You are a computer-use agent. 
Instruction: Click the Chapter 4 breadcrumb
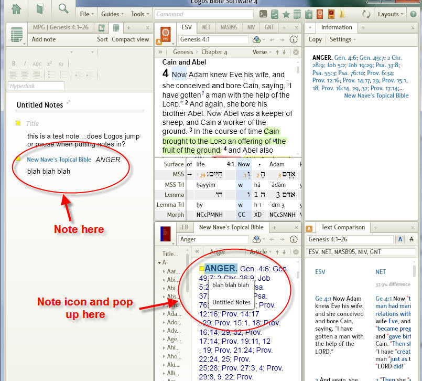tap(214, 52)
